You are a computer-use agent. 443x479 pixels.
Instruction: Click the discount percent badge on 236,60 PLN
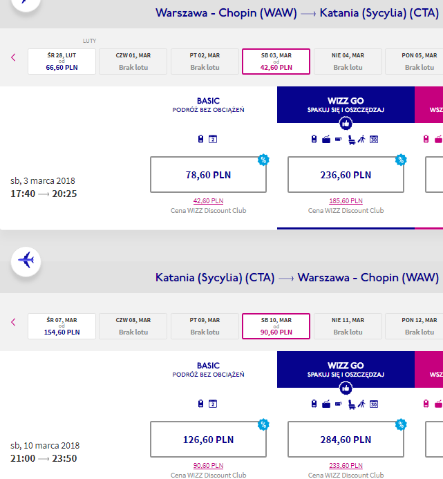coord(401,160)
